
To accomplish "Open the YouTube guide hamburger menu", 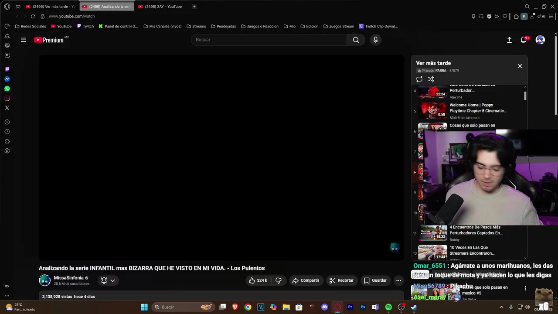I will (x=24, y=40).
